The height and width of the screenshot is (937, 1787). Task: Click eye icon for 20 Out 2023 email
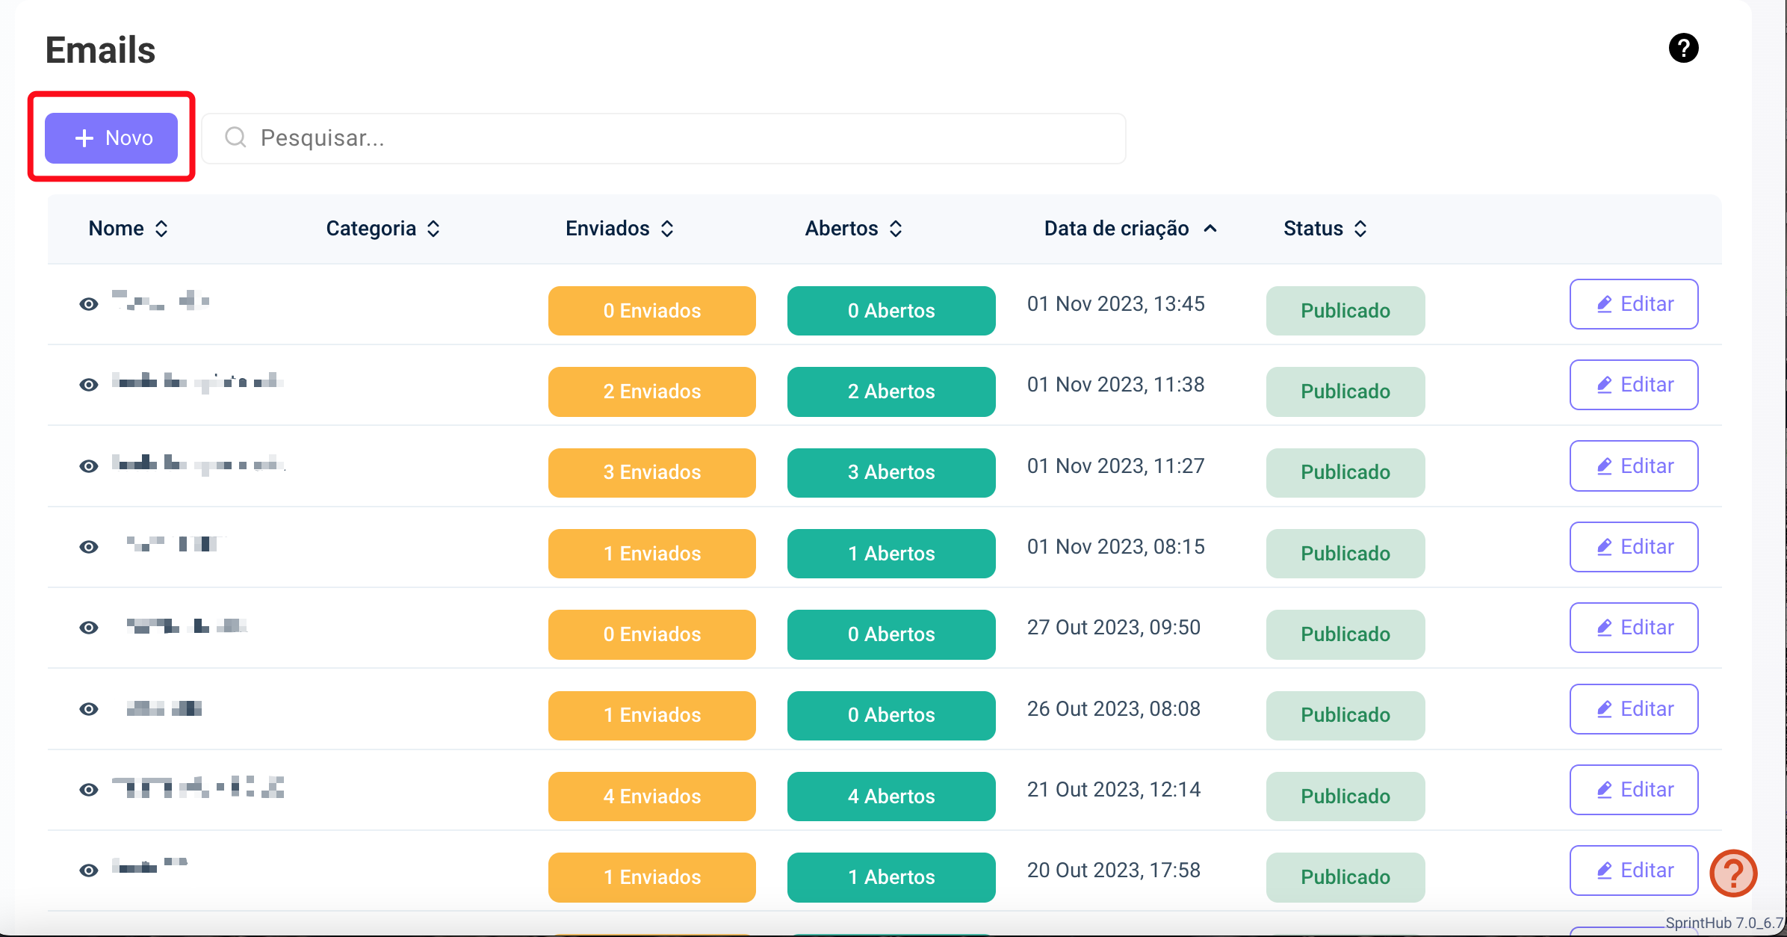click(x=89, y=870)
